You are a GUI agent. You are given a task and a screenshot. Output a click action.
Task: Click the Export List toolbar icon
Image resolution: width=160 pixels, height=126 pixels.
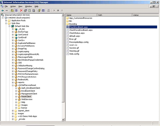[34, 11]
